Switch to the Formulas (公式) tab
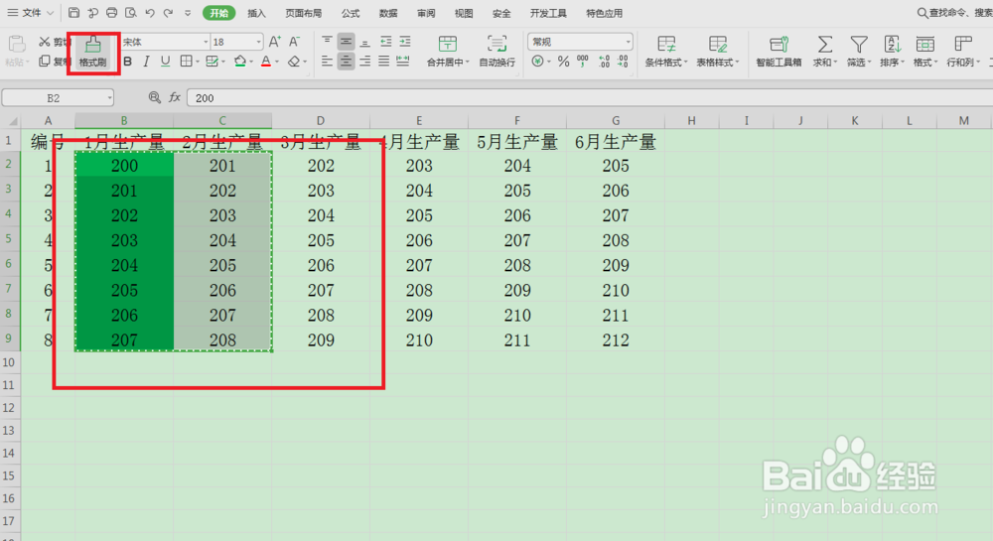The height and width of the screenshot is (541, 993). [351, 13]
